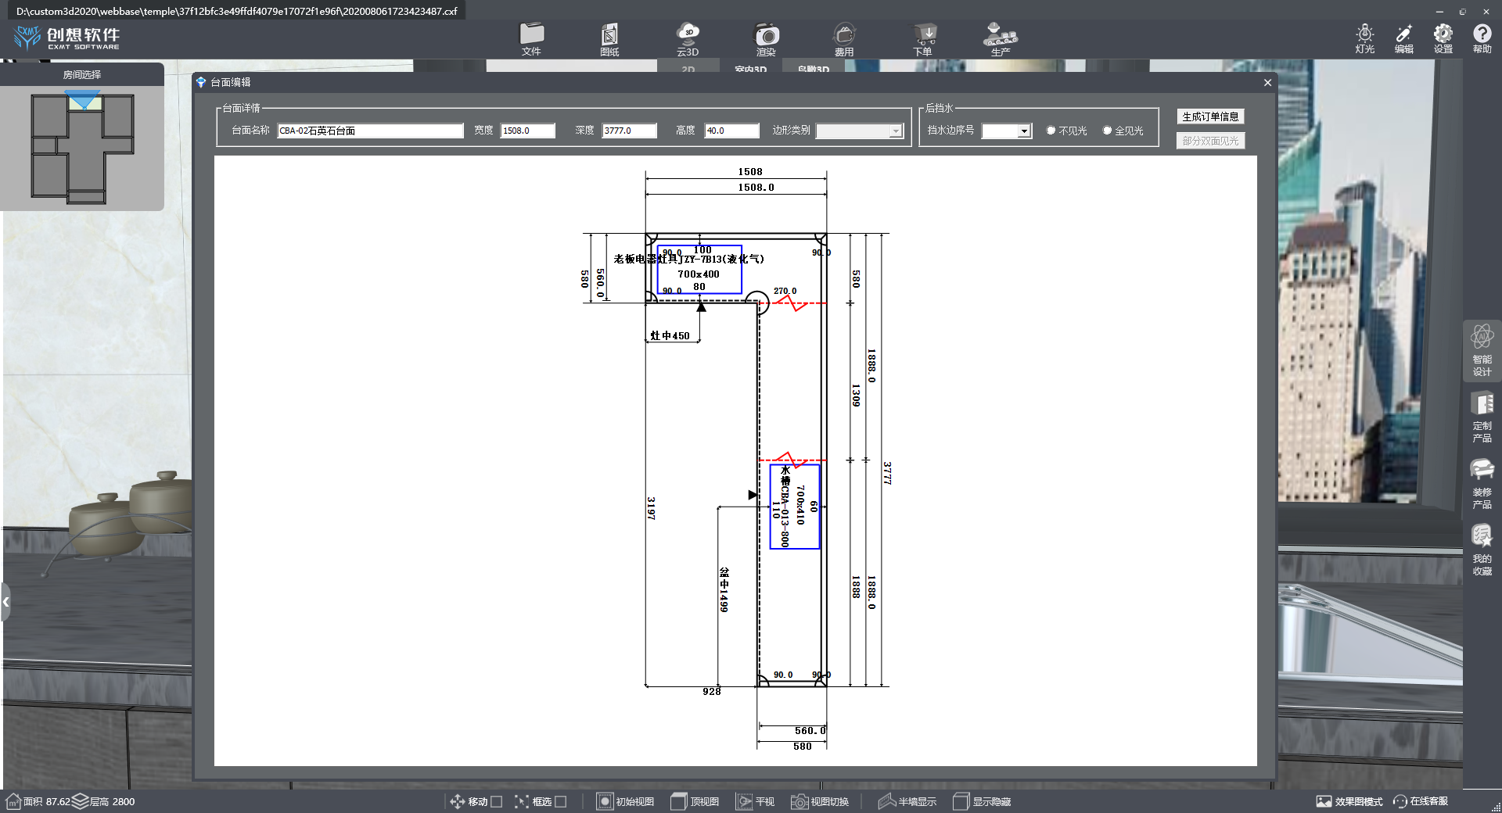Open the 文件 (File) toolbar icon
Viewport: 1502px width, 813px height.
[531, 38]
